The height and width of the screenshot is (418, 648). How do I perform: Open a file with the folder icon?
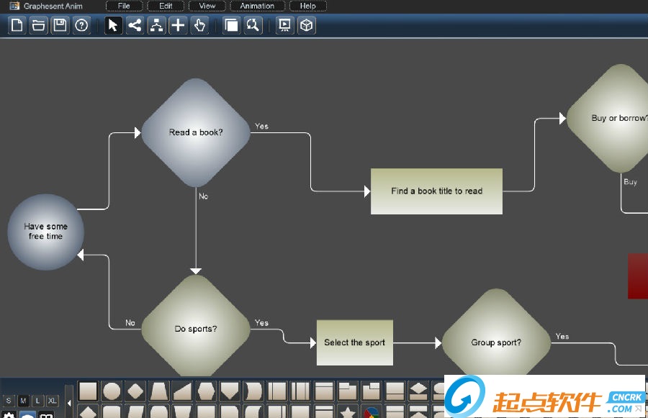(38, 25)
